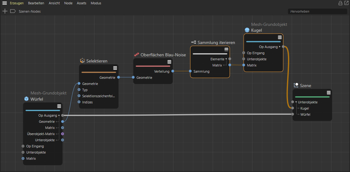Viewport: 350px width, 172px height.
Task: Click the Oberflächen Blau-Noise node icon
Action: click(x=136, y=55)
